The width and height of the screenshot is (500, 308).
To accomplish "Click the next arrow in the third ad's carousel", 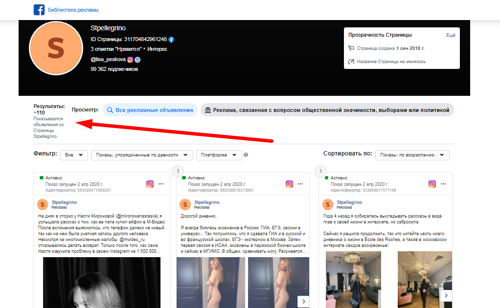I will [446, 296].
